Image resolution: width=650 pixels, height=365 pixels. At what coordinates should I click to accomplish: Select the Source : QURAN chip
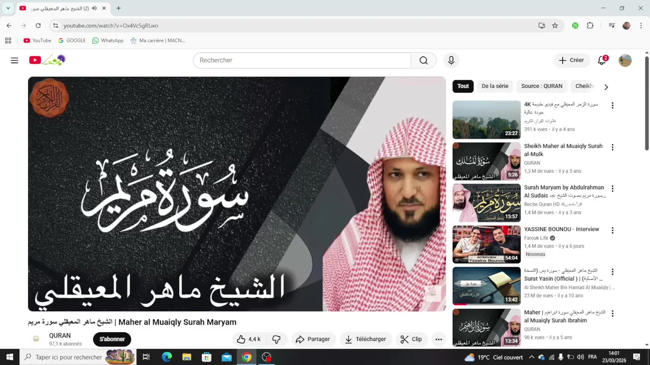(x=542, y=86)
